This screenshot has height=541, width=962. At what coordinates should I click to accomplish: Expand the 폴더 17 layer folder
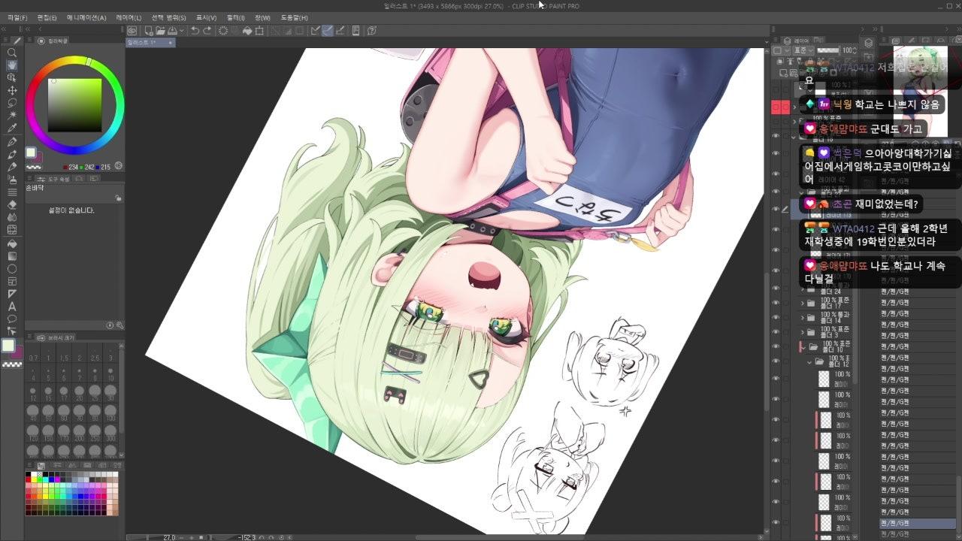[803, 304]
